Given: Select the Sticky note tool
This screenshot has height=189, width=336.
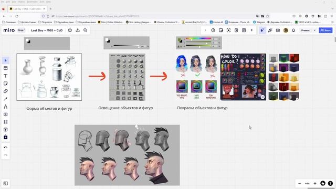Looking at the screenshot, I should click(6, 83).
